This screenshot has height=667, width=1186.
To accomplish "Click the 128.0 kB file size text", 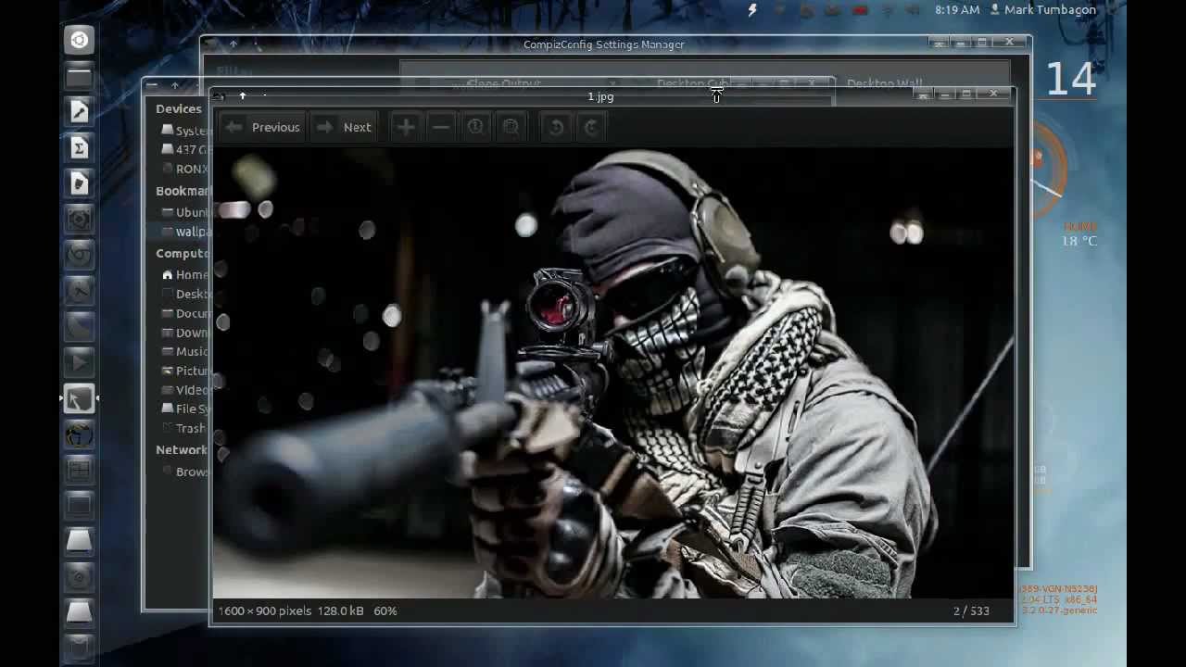I will tap(340, 611).
